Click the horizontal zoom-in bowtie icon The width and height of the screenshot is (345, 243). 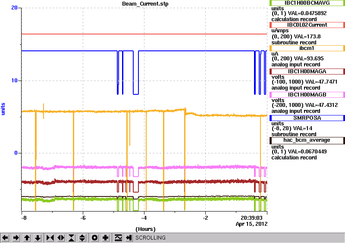[50, 238]
